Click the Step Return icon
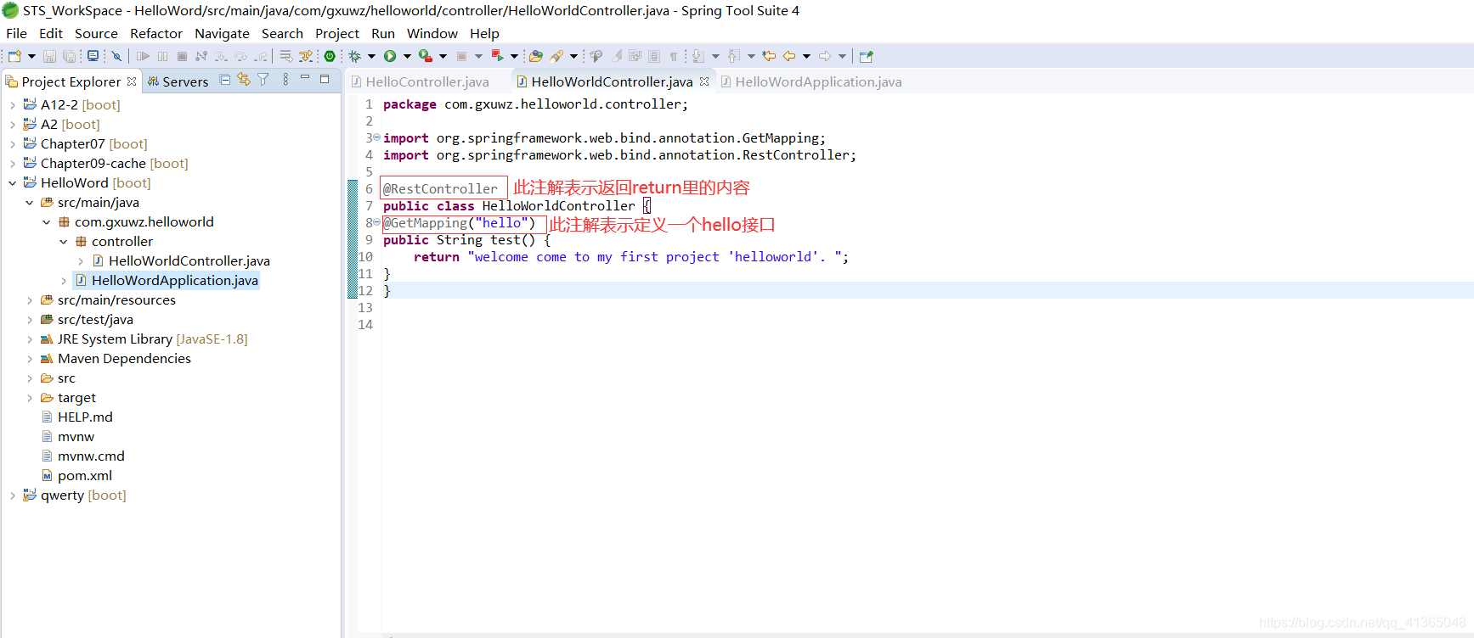The width and height of the screenshot is (1474, 638). coord(260,56)
